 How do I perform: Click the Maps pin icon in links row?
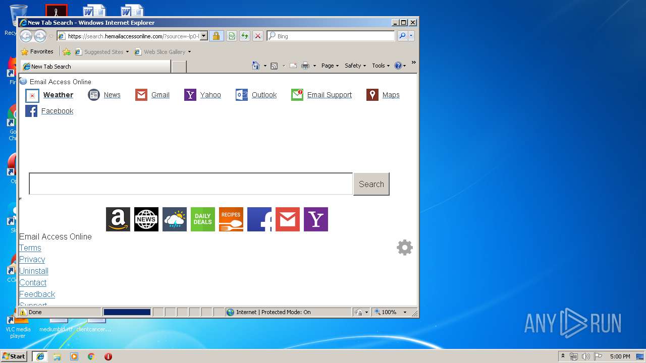(x=372, y=95)
